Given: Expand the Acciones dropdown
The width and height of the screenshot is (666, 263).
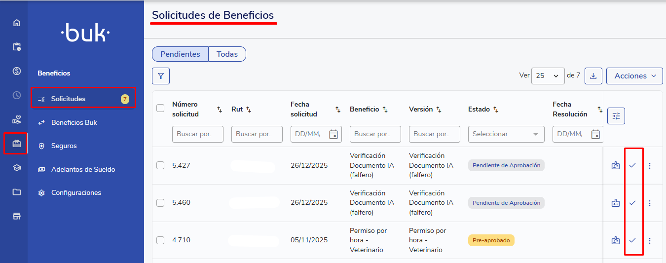Looking at the screenshot, I should 634,76.
